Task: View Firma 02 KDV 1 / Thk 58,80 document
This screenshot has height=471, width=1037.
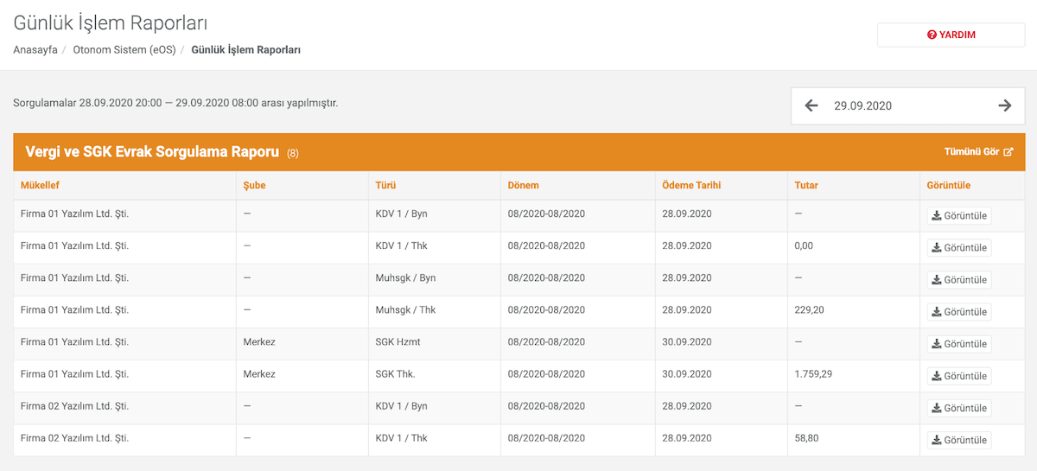Action: [x=959, y=441]
